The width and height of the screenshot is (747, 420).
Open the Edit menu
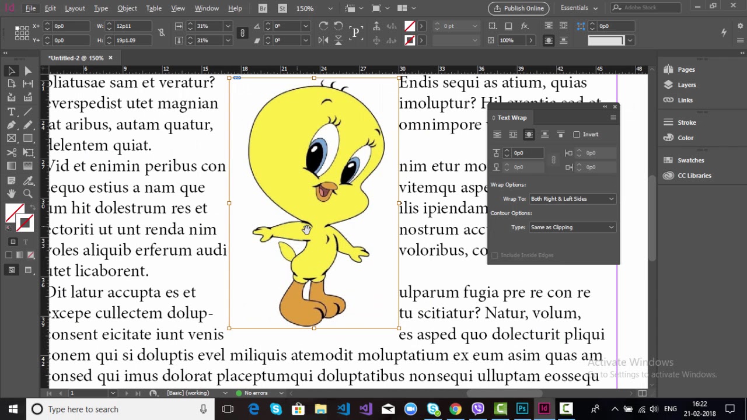[50, 8]
